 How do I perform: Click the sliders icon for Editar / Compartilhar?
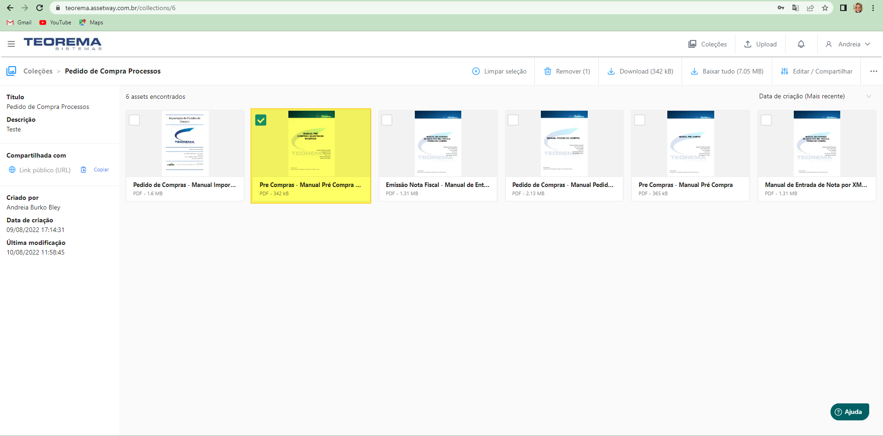(x=785, y=71)
